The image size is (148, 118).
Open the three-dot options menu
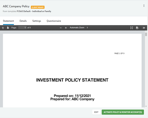pyautogui.click(x=144, y=6)
